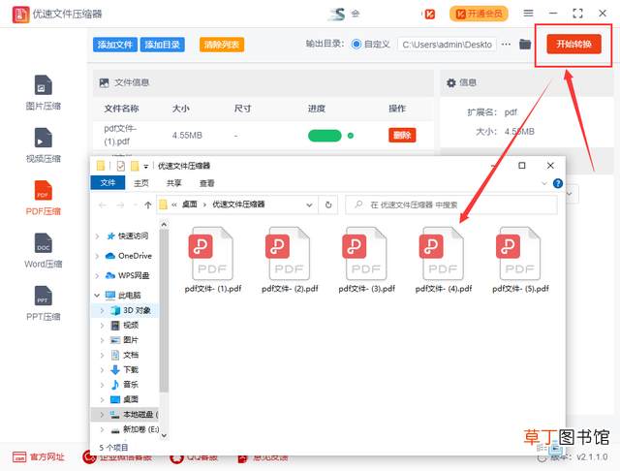The image size is (620, 471).
Task: Click the properties checkmark icon in Explorer title bar
Action: pos(121,166)
